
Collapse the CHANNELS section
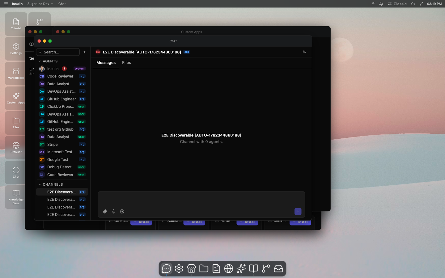click(x=51, y=184)
